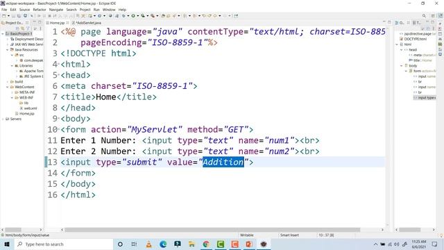Screen dimensions: 444x250
Task: Select the form action node in Outline
Action: [422, 71]
